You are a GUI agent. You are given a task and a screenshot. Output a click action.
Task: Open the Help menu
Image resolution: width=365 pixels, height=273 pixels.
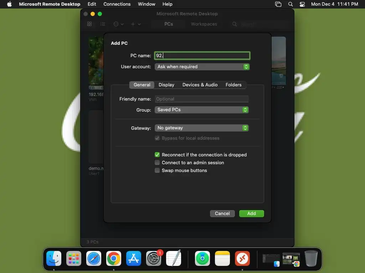167,4
